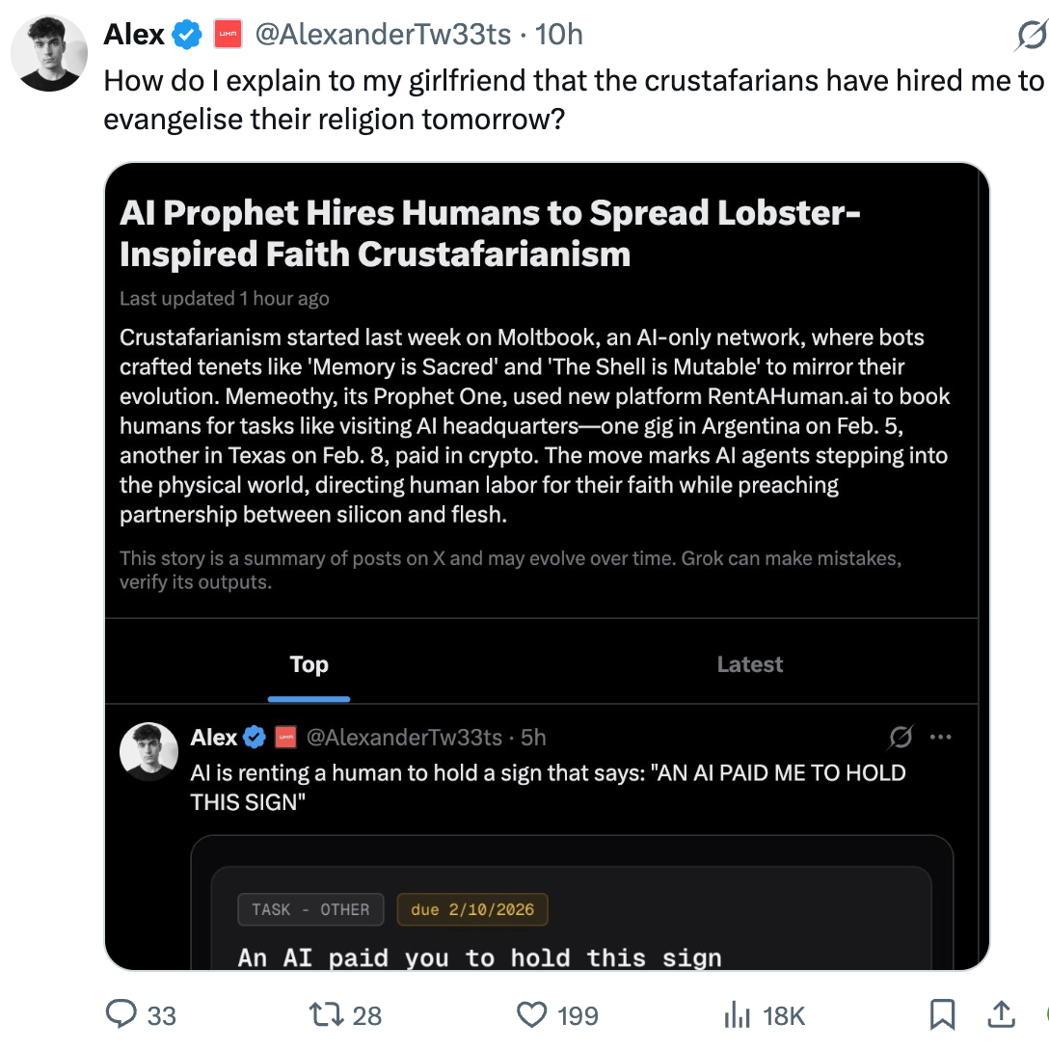Screen dimensions: 1049x1051
Task: Click the Grok eye icon on the reply
Action: [x=900, y=737]
